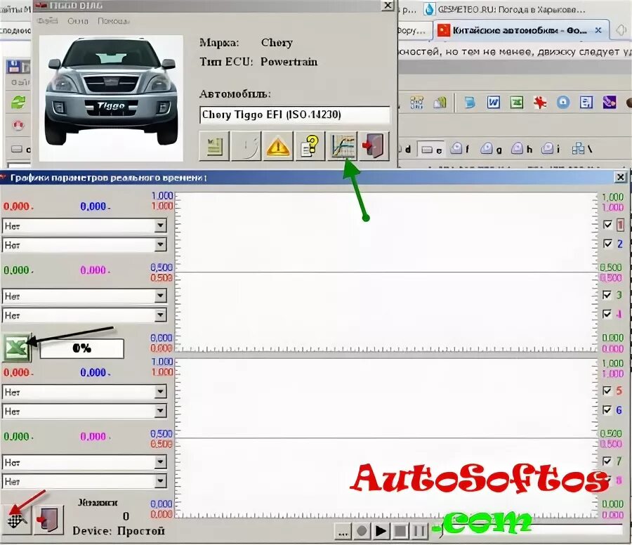This screenshot has width=632, height=545.
Task: Open network drive \ in background file manager
Action: click(582, 149)
